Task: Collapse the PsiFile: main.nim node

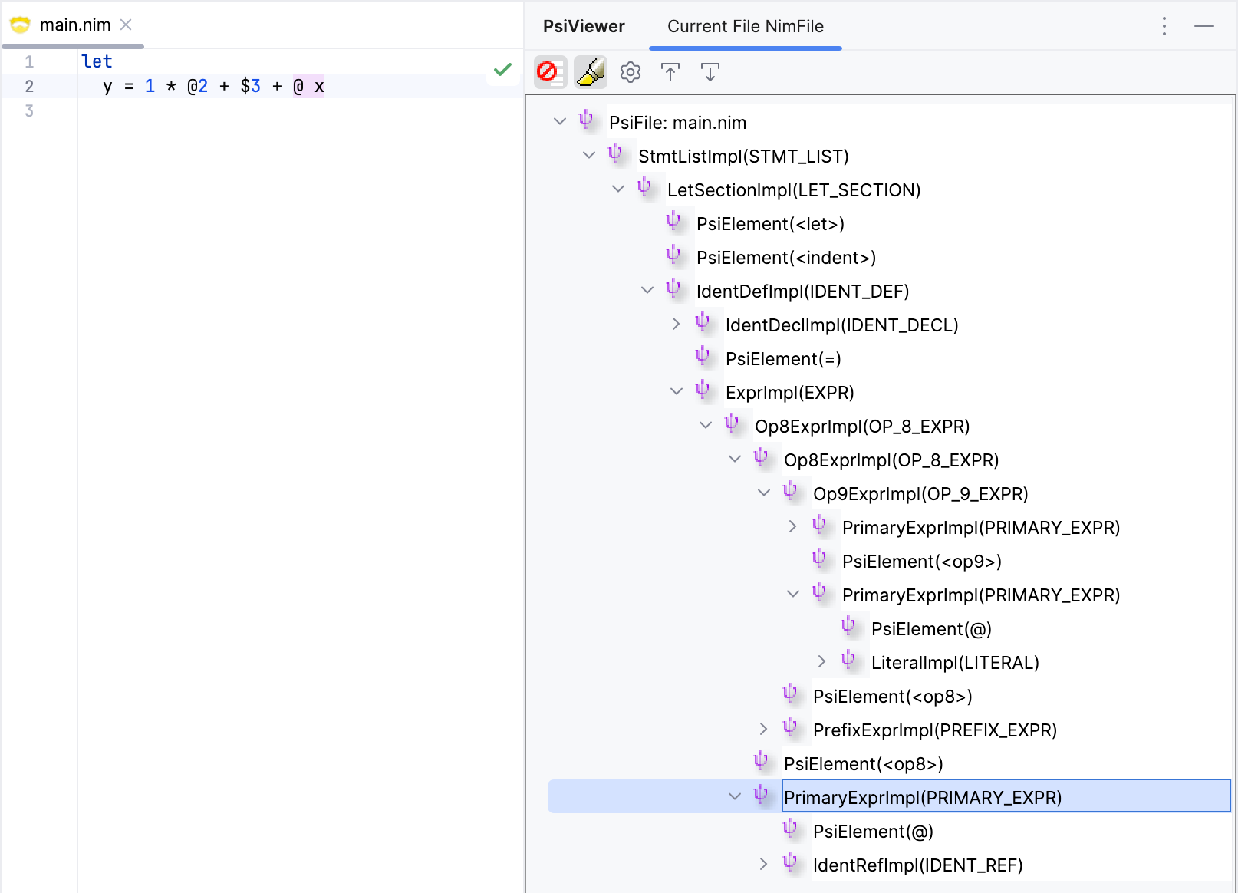Action: tap(560, 121)
